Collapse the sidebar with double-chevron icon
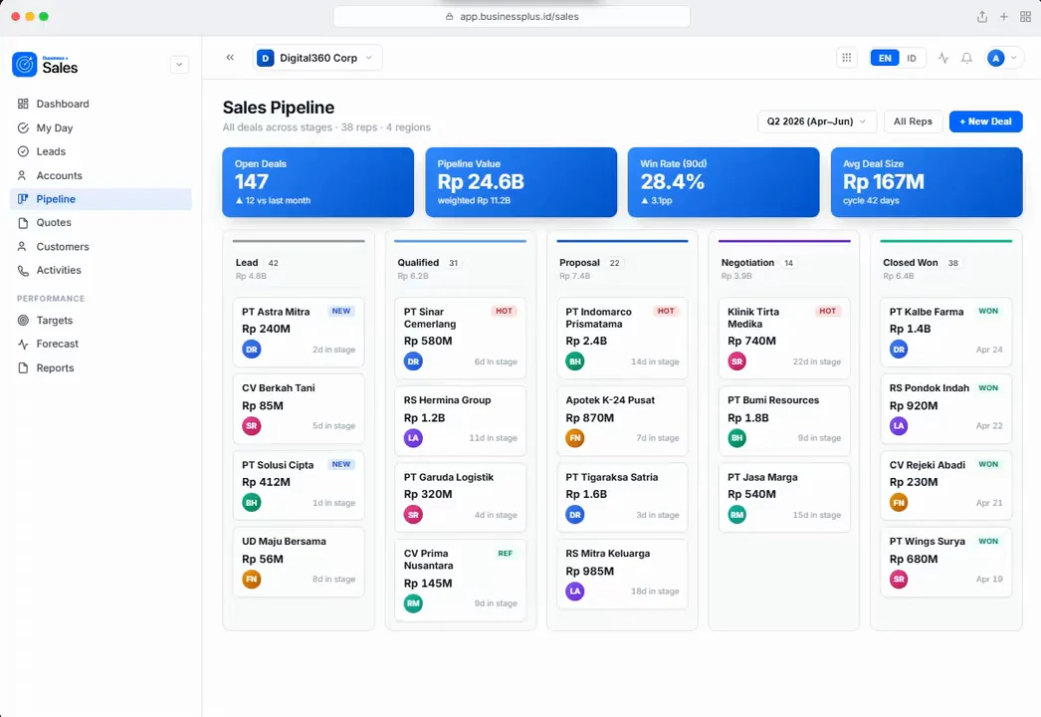The height and width of the screenshot is (717, 1041). coord(230,57)
